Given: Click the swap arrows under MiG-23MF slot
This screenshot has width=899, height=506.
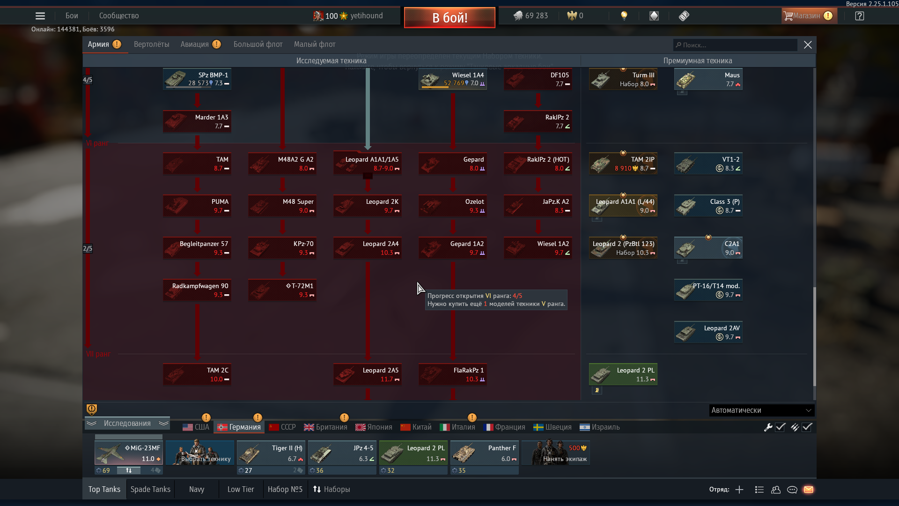Looking at the screenshot, I should click(129, 470).
